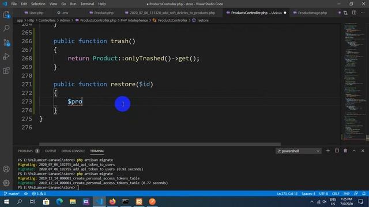This screenshot has width=369, height=207.
Task: Click the split editor right icon
Action: tap(354, 13)
